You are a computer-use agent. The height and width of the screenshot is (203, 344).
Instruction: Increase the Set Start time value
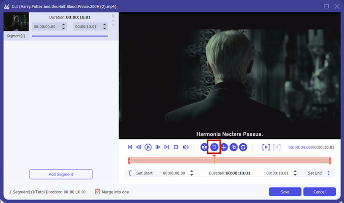(x=192, y=171)
